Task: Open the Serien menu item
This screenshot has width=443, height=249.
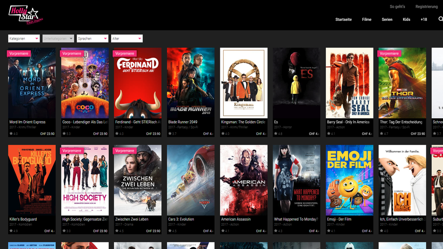Action: pyautogui.click(x=387, y=19)
